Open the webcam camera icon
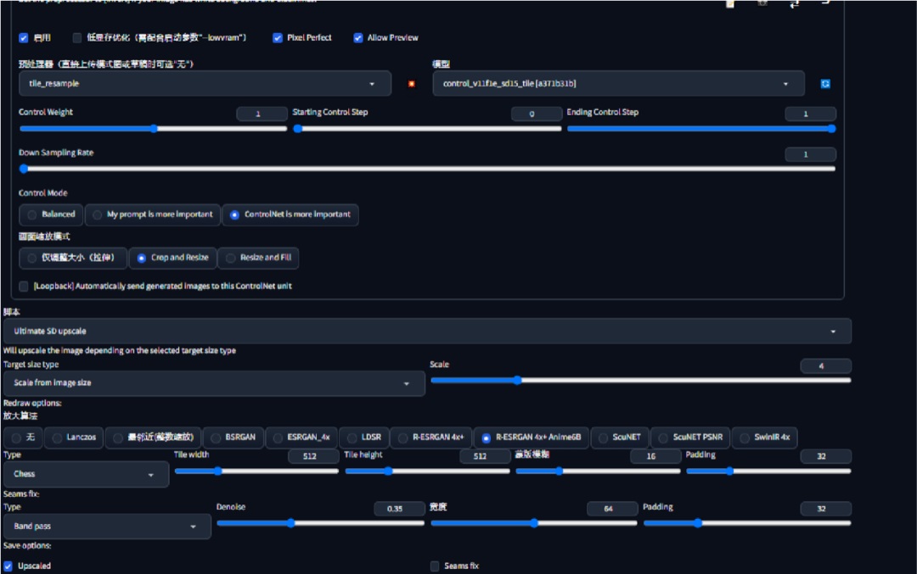917x574 pixels. pyautogui.click(x=762, y=3)
